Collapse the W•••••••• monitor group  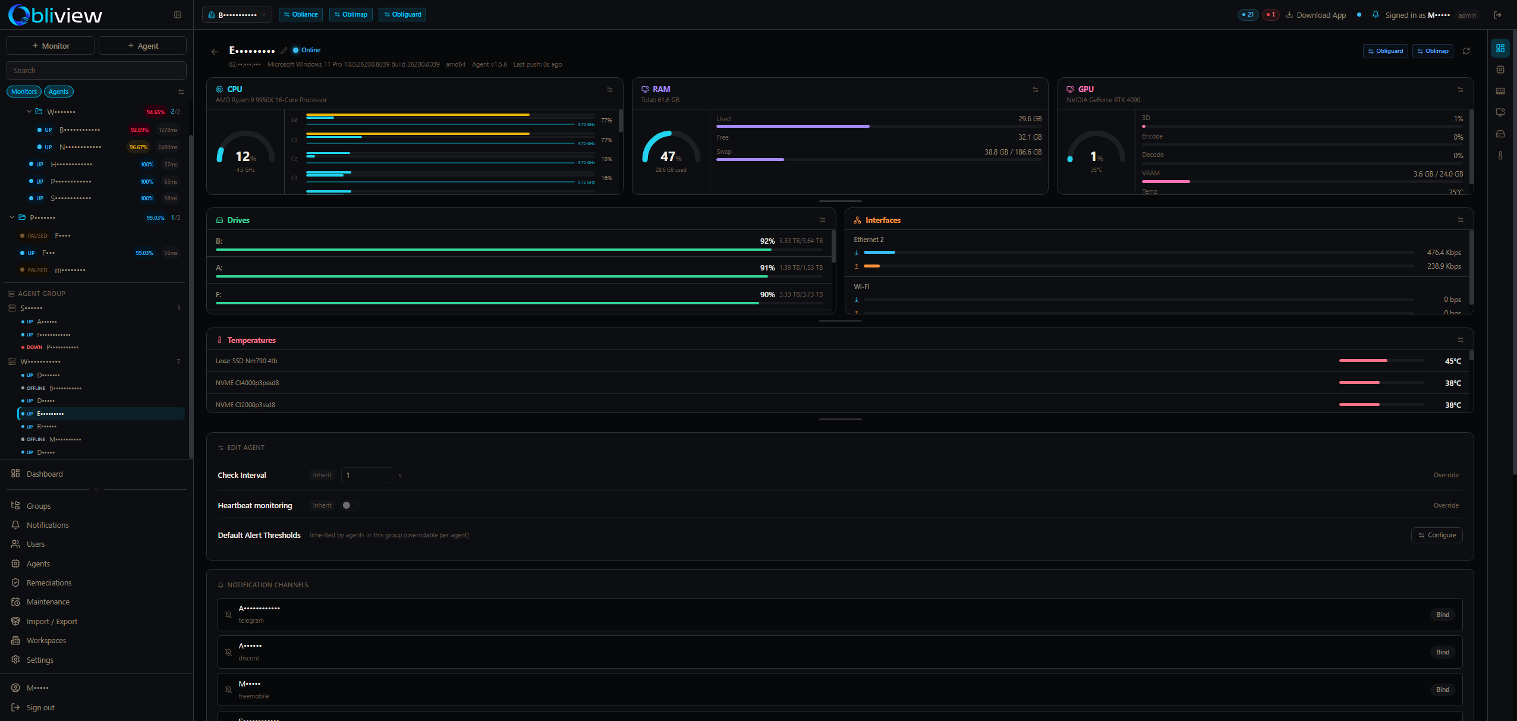[28, 111]
